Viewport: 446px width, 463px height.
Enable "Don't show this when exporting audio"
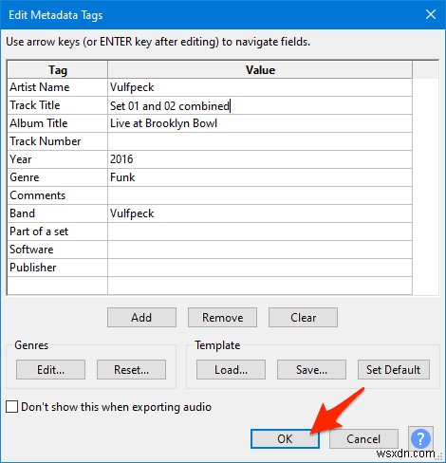pyautogui.click(x=11, y=407)
